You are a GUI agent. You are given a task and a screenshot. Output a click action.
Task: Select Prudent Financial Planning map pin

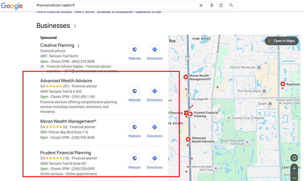point(190,114)
